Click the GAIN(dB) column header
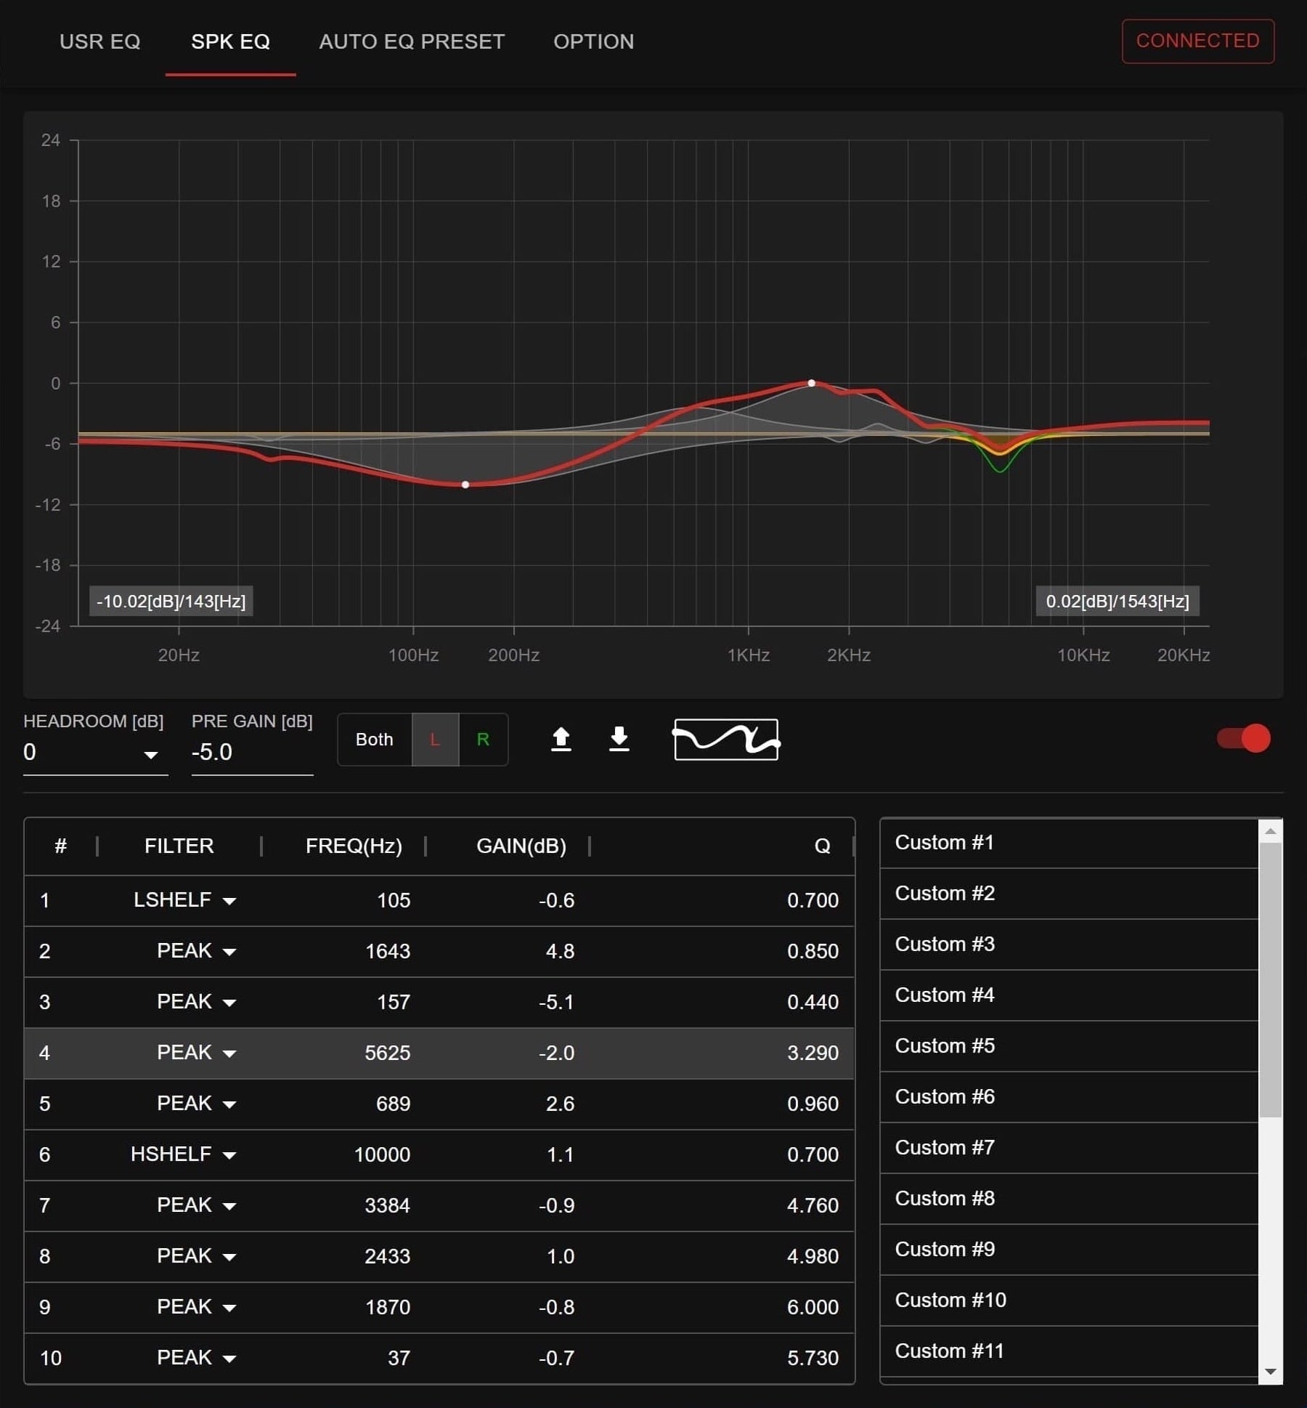Screen dimensions: 1307x1408 click(521, 846)
